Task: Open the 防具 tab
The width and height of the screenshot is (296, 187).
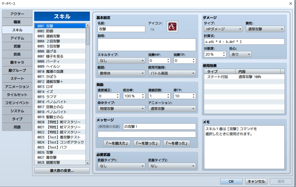Action: point(17,54)
